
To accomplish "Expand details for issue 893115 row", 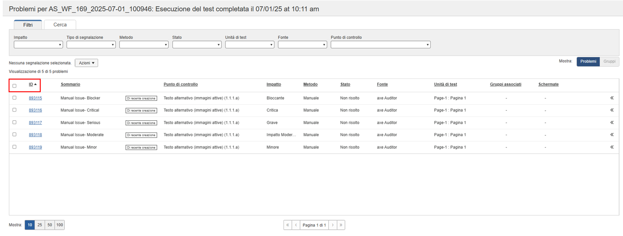I will click(612, 98).
